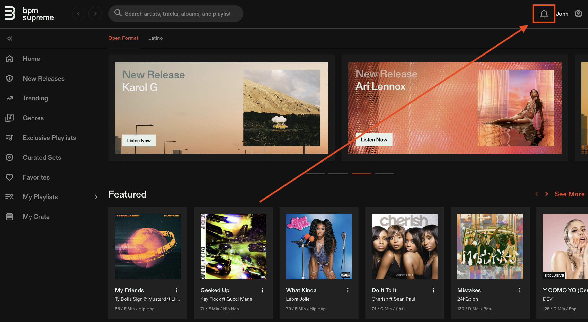Click the My Crate box icon

10,217
